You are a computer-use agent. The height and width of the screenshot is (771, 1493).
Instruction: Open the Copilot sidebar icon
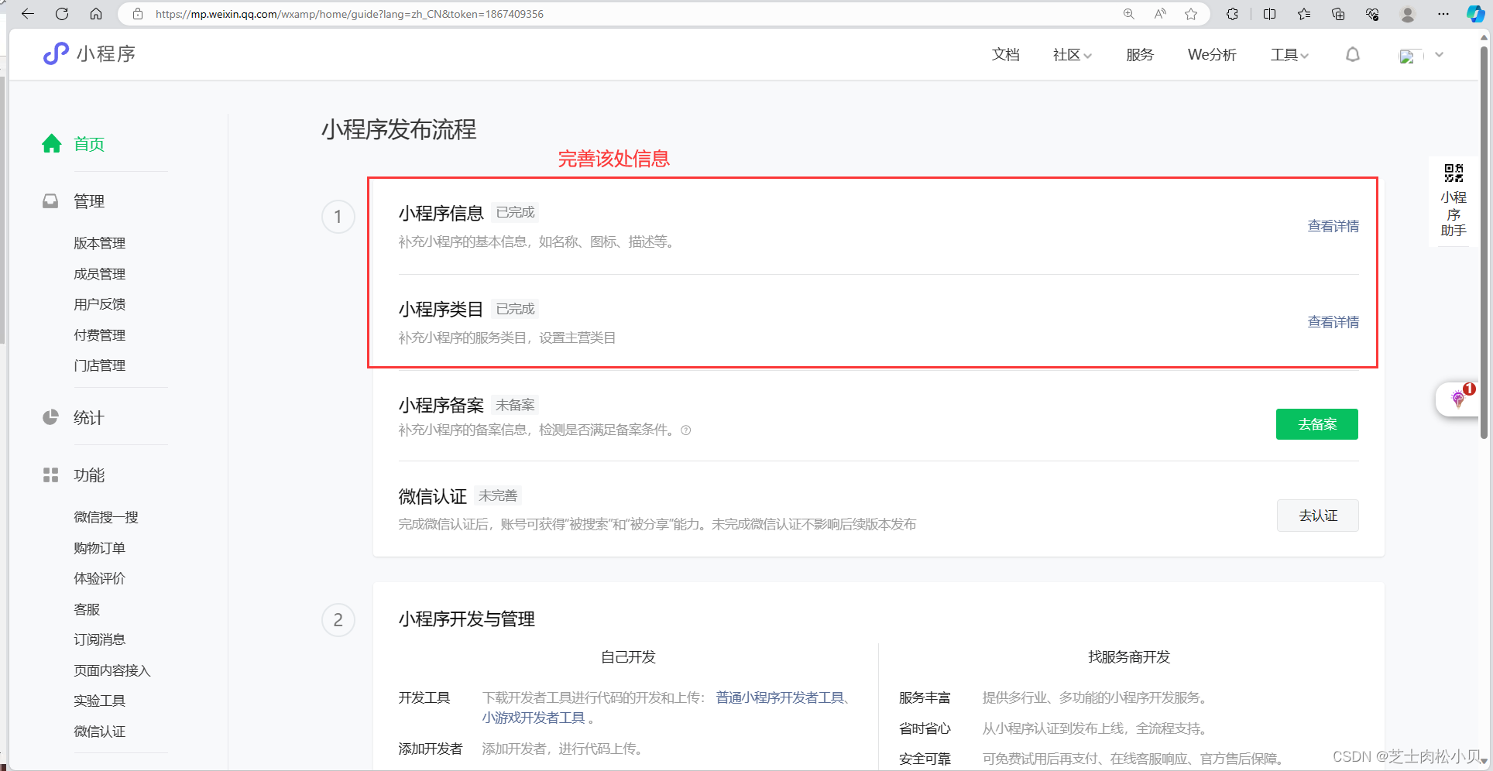click(1476, 14)
